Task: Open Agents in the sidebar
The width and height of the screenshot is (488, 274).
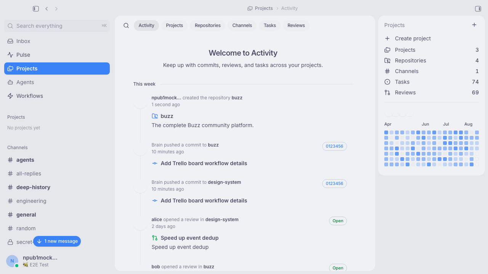Action: coord(57,82)
